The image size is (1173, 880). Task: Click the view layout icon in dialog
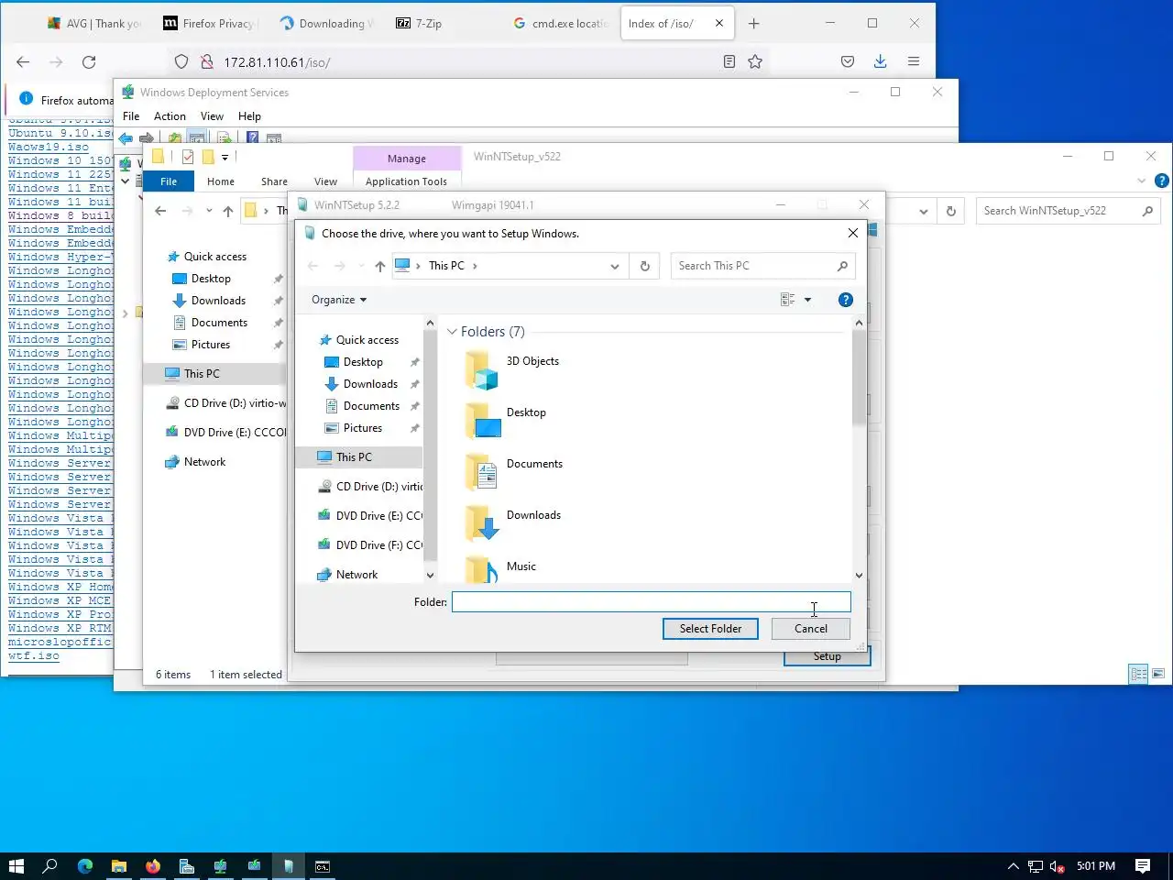[x=787, y=300]
